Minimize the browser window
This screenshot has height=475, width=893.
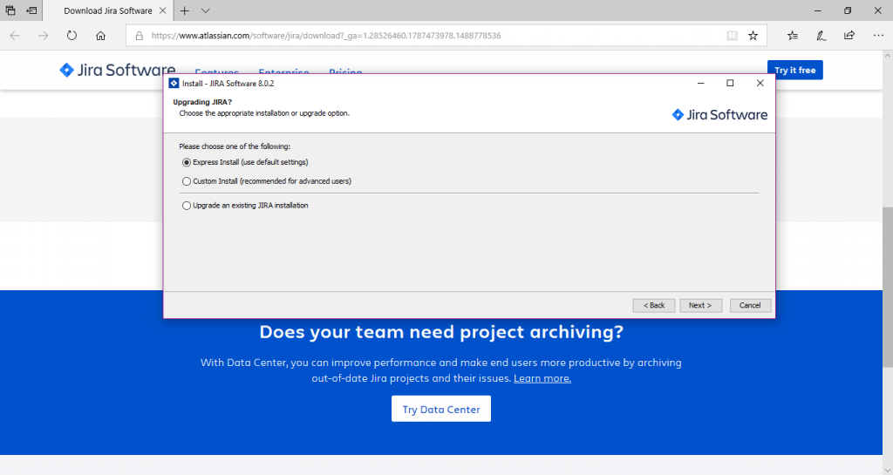point(818,10)
